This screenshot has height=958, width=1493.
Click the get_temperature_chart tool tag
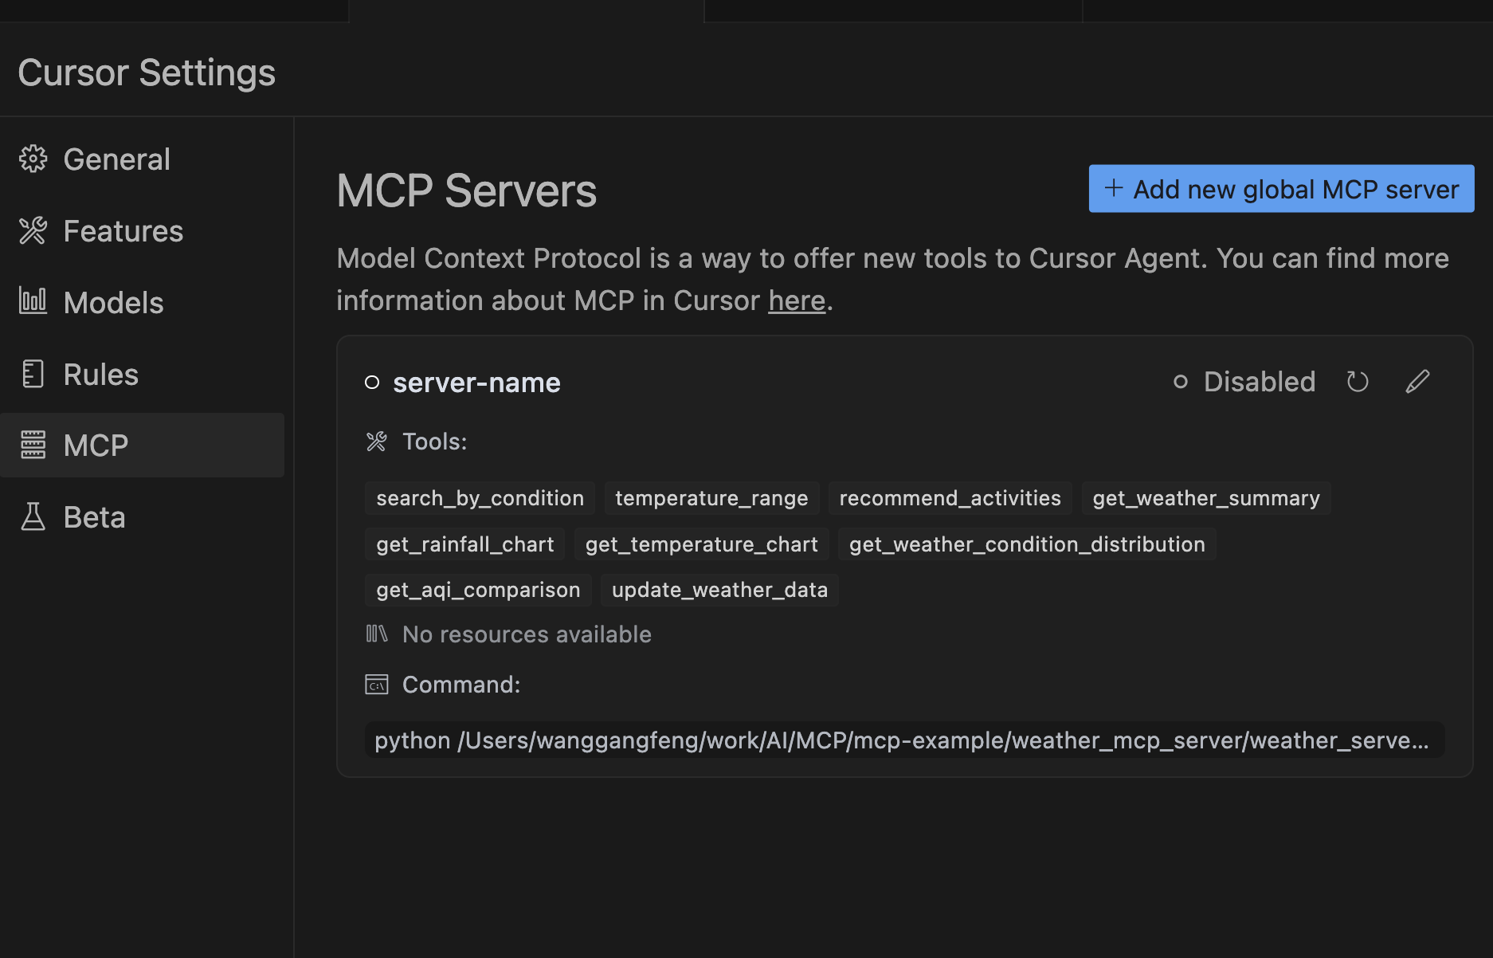tap(701, 544)
